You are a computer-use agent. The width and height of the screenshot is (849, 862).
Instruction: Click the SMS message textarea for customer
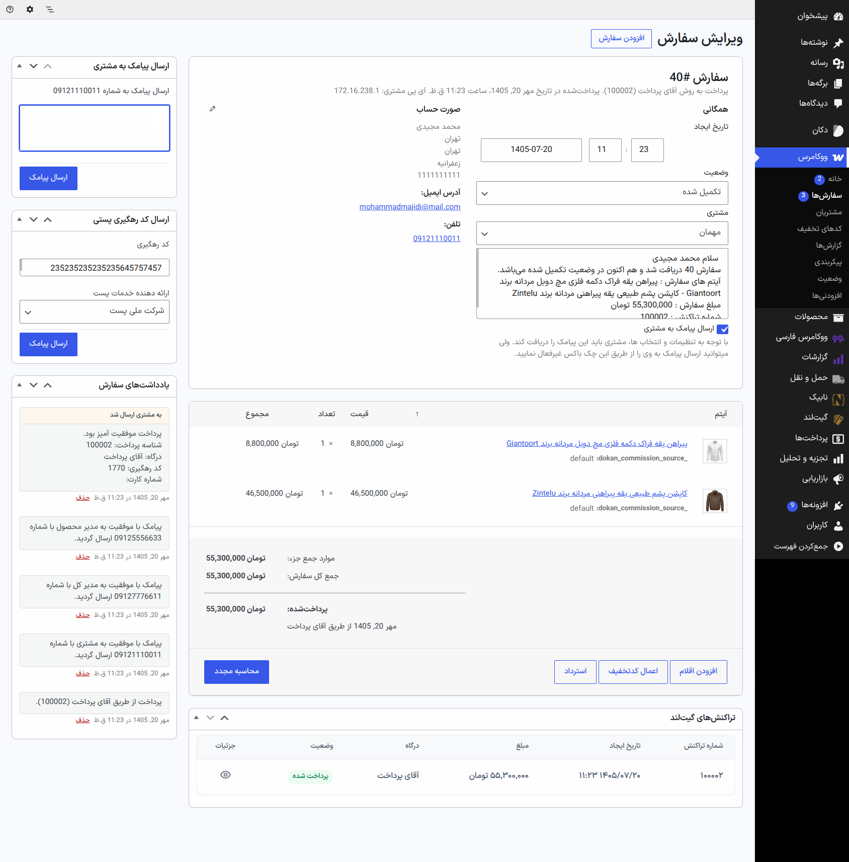pos(95,128)
